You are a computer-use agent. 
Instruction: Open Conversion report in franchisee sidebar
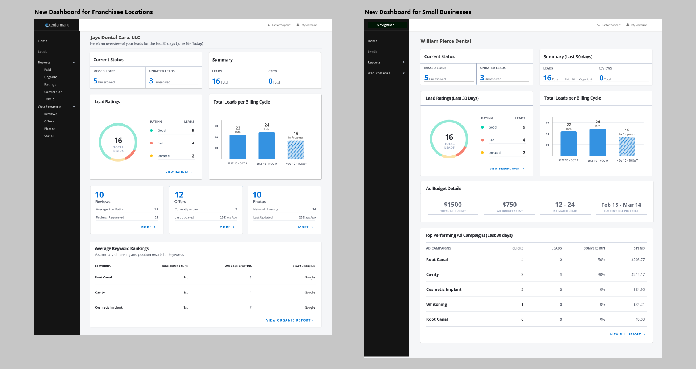tap(53, 92)
